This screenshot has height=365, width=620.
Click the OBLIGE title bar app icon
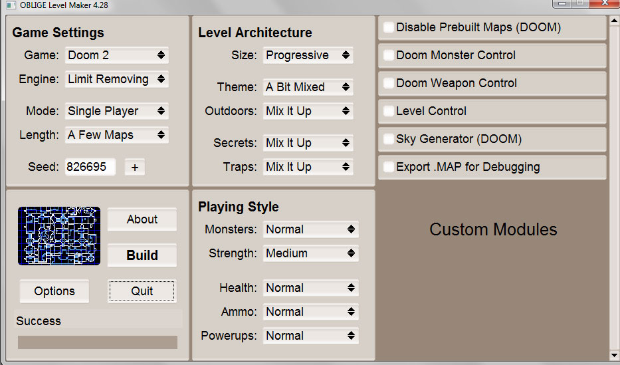pyautogui.click(x=11, y=5)
